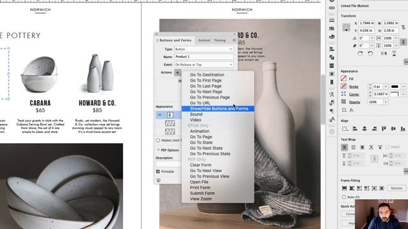The height and width of the screenshot is (229, 408).
Task: Select the reference point locator grid
Action: (346, 27)
